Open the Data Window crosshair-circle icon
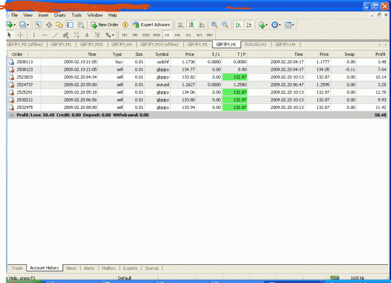 tap(49, 24)
